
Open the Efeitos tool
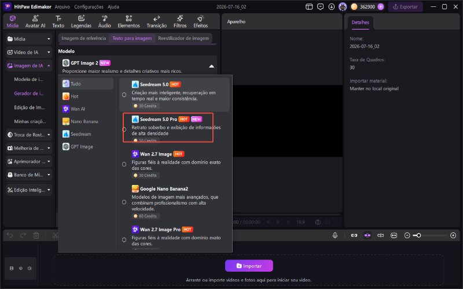[200, 21]
